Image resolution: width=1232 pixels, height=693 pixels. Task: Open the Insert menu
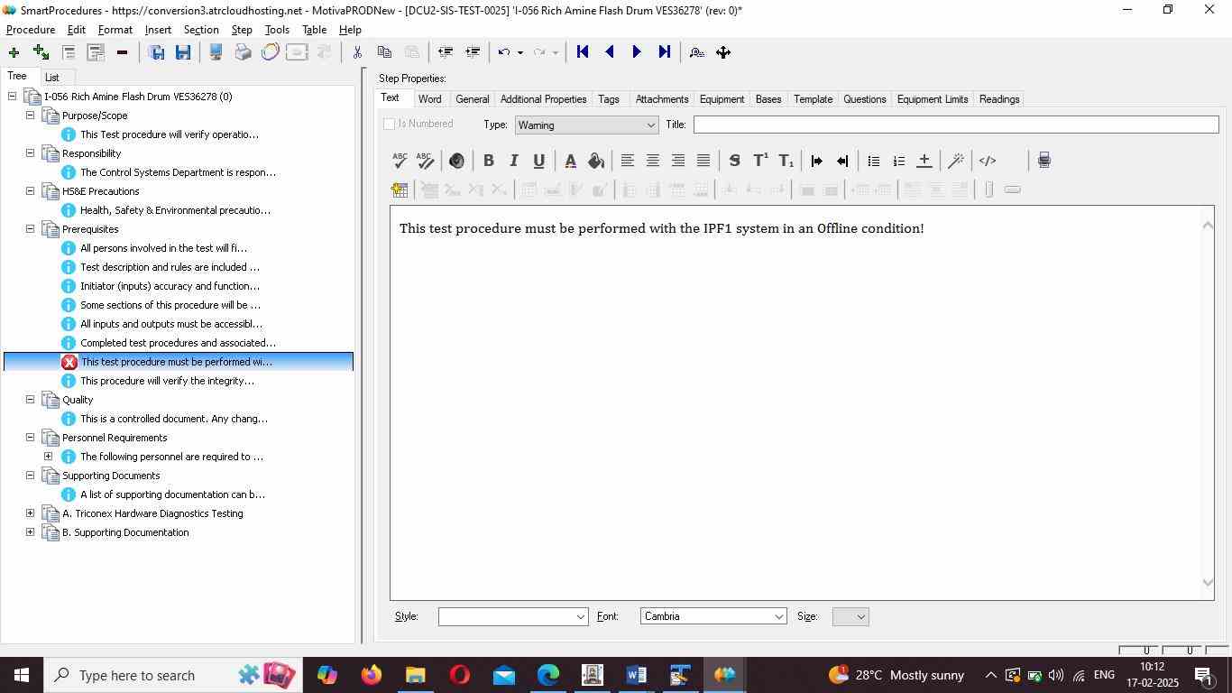158,30
